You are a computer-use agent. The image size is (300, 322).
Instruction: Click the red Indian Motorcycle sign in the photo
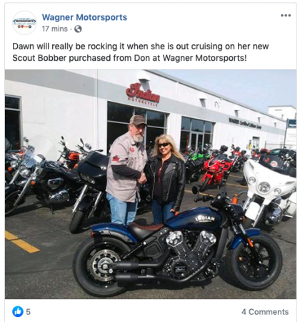click(143, 94)
